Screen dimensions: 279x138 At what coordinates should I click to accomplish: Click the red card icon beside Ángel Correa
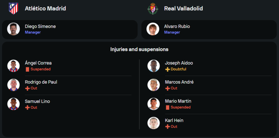[27, 69]
